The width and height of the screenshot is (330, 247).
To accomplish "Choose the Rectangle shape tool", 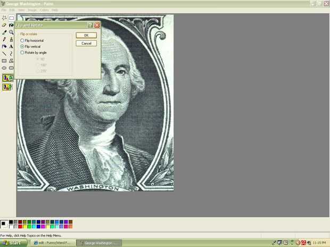I will 4,61.
